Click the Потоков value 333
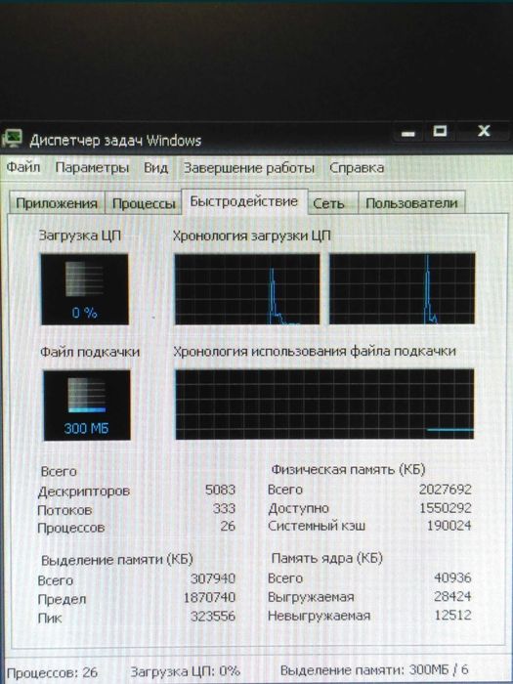 (x=224, y=508)
